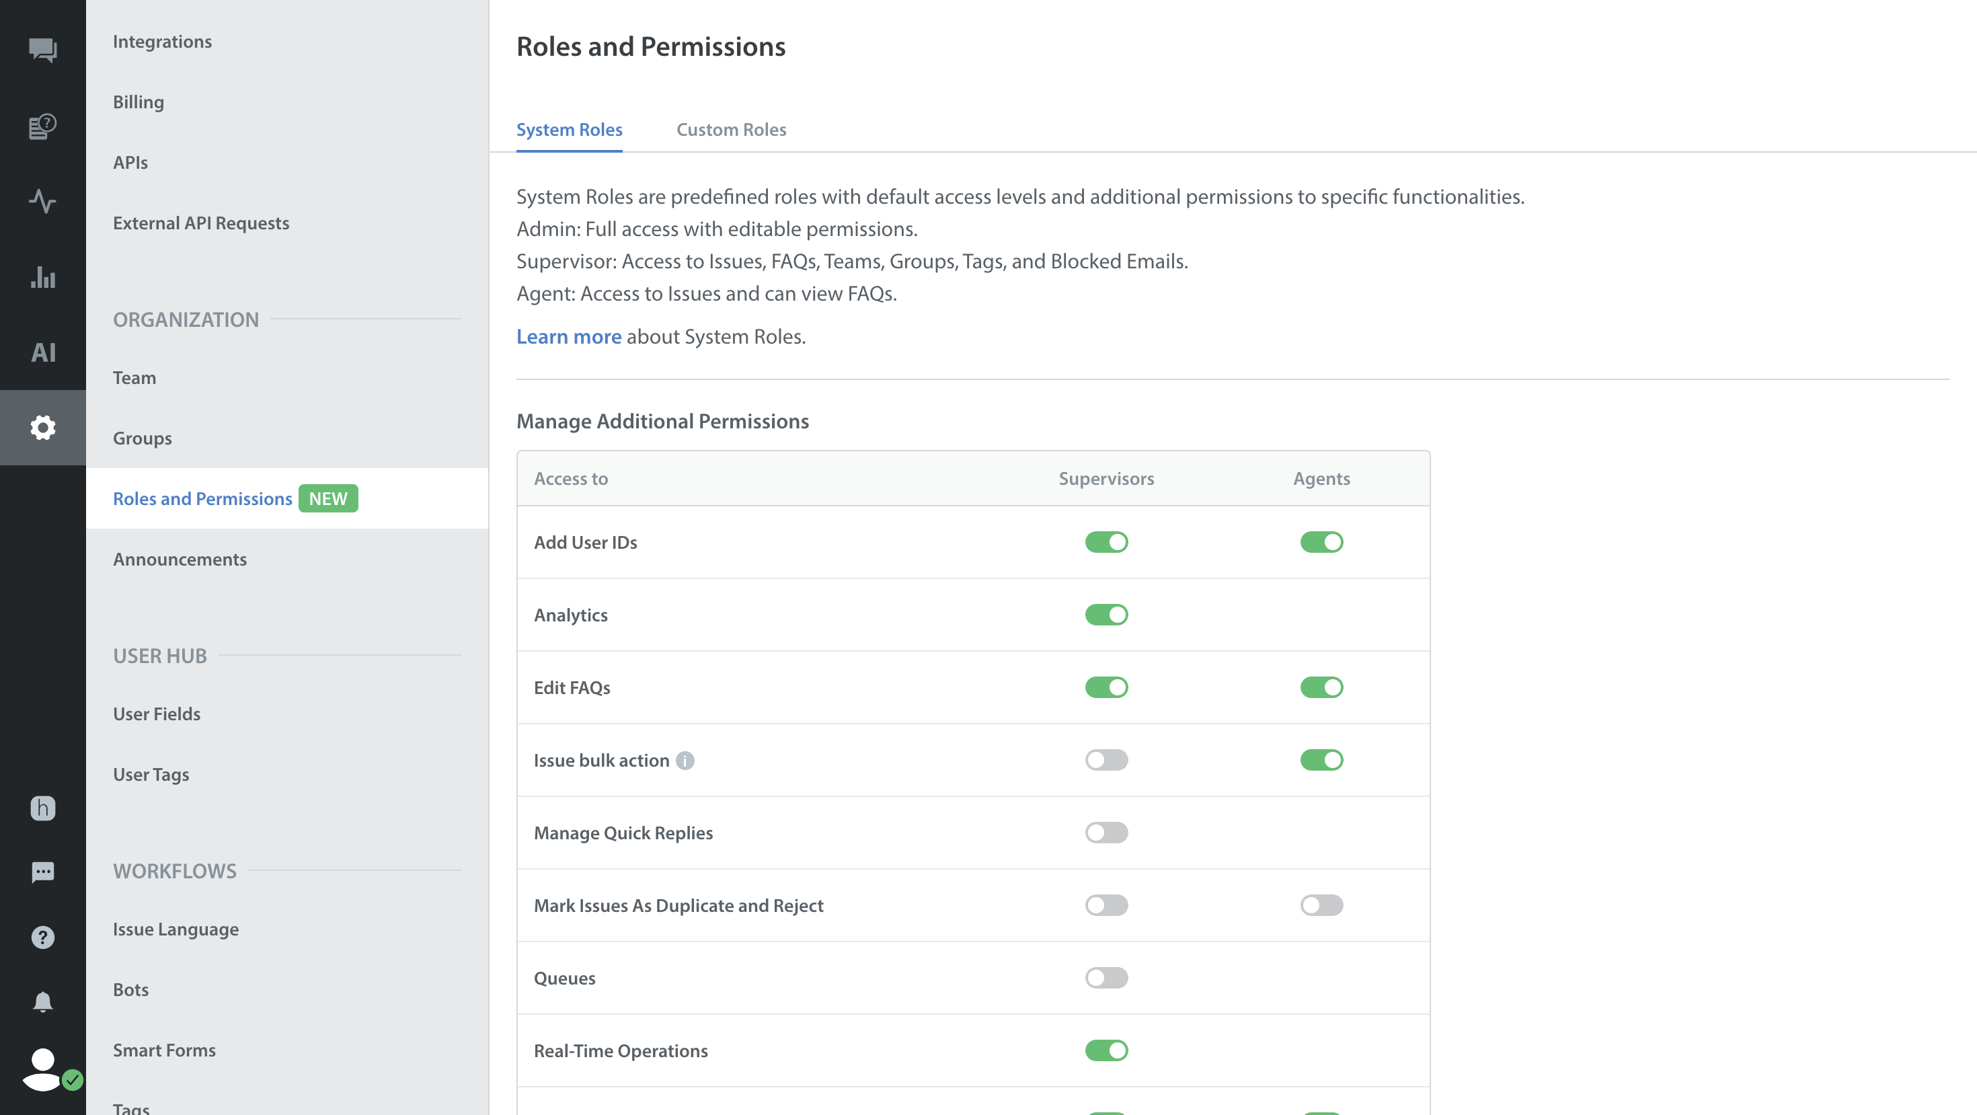Image resolution: width=1977 pixels, height=1115 pixels.
Task: Open the Billing settings page
Action: pos(138,102)
